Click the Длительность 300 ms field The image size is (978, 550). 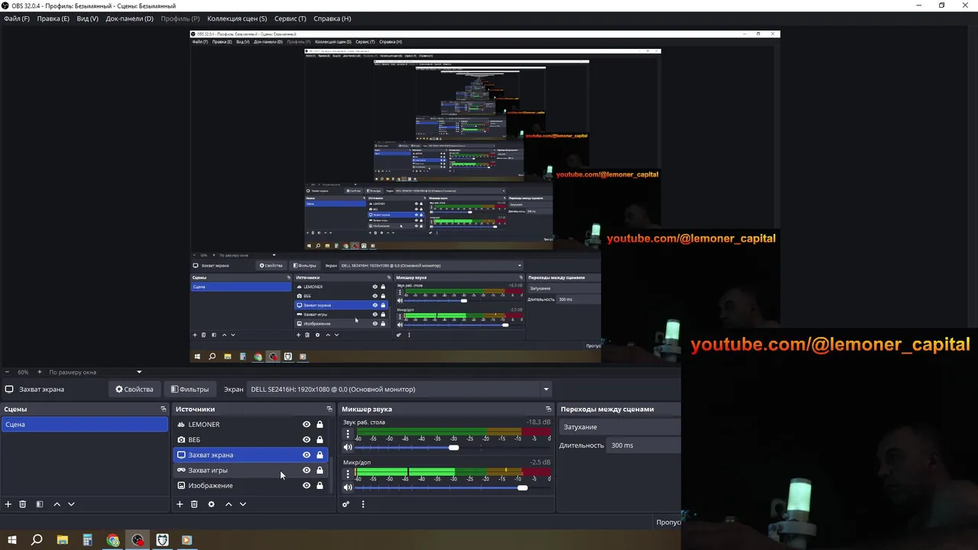644,445
